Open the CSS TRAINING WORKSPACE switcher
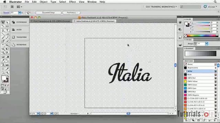This screenshot has width=220, height=123. point(161,7)
